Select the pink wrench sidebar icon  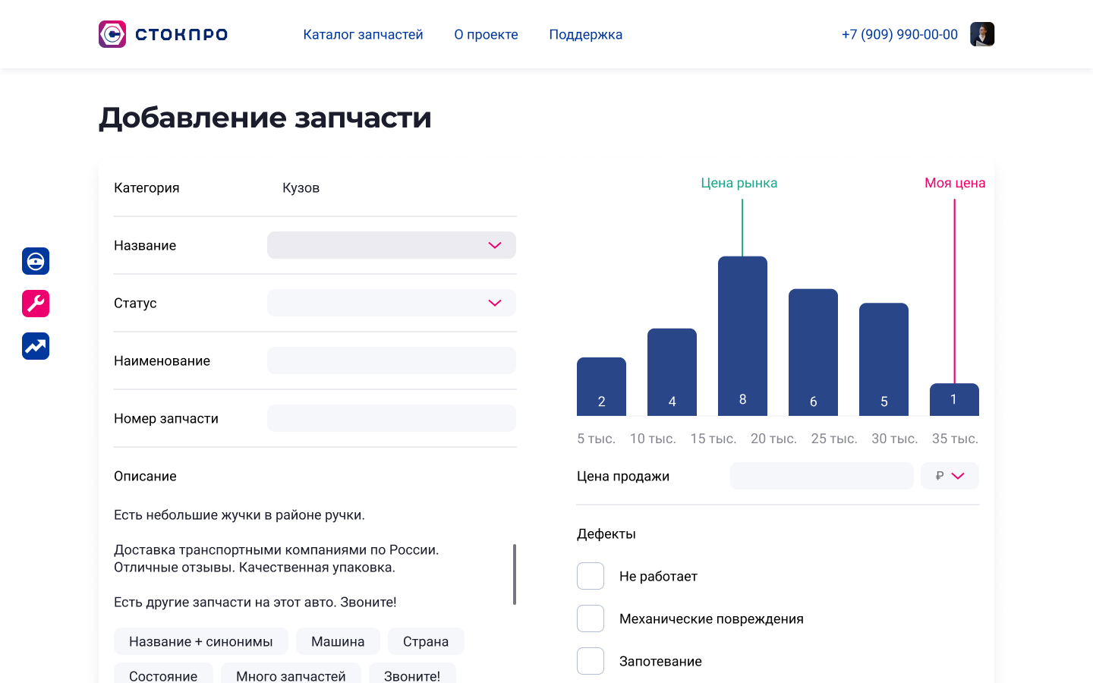[x=36, y=304]
